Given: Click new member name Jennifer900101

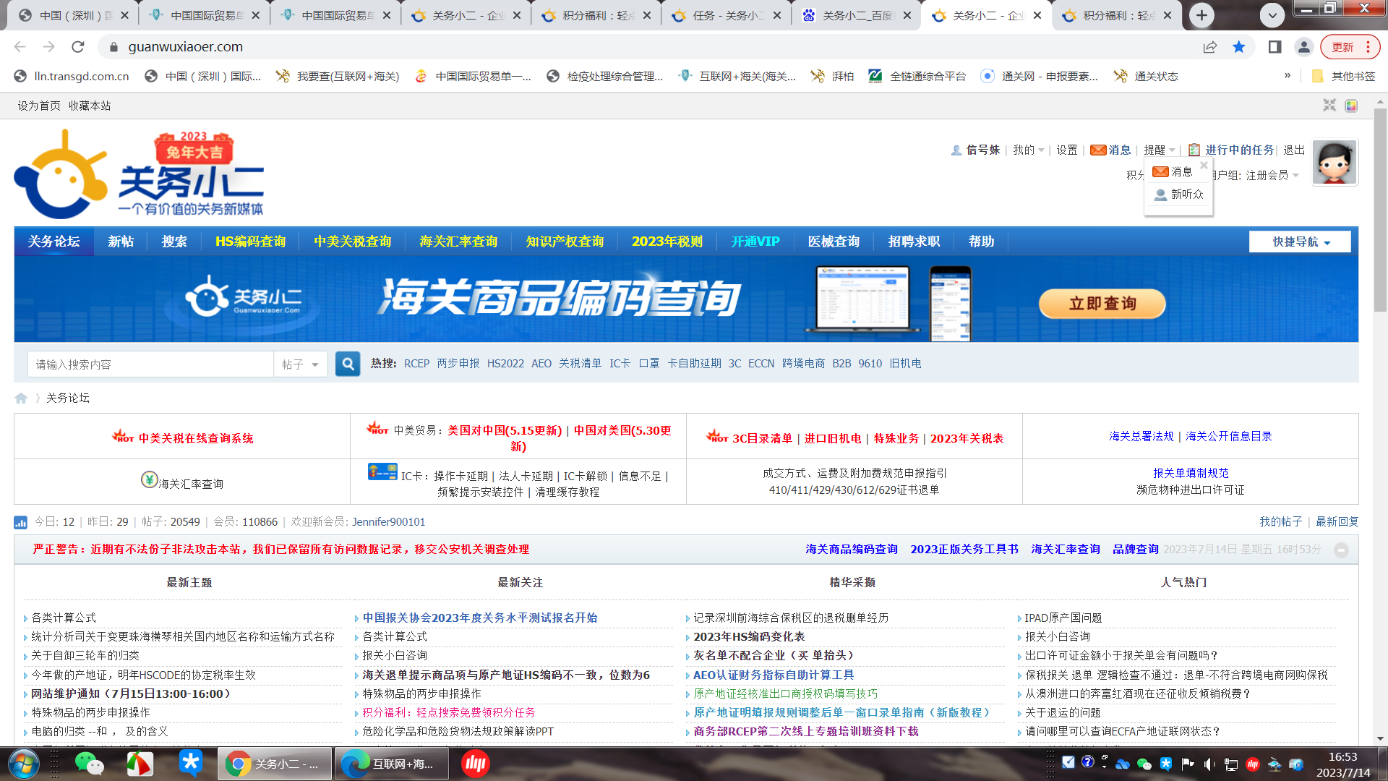Looking at the screenshot, I should pyautogui.click(x=389, y=521).
